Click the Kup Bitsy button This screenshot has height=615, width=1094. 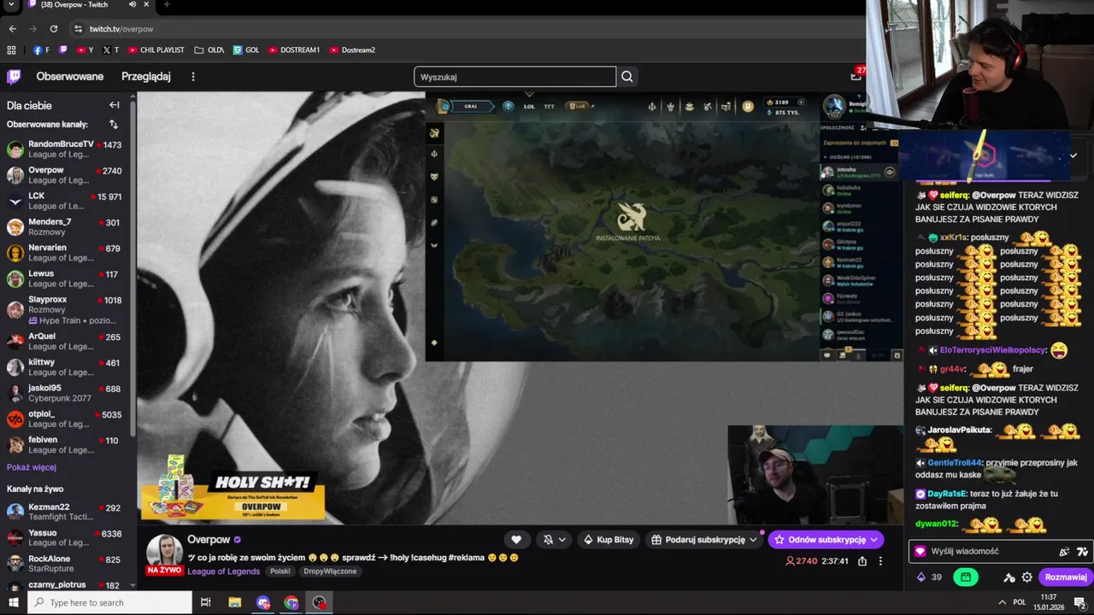(x=609, y=540)
